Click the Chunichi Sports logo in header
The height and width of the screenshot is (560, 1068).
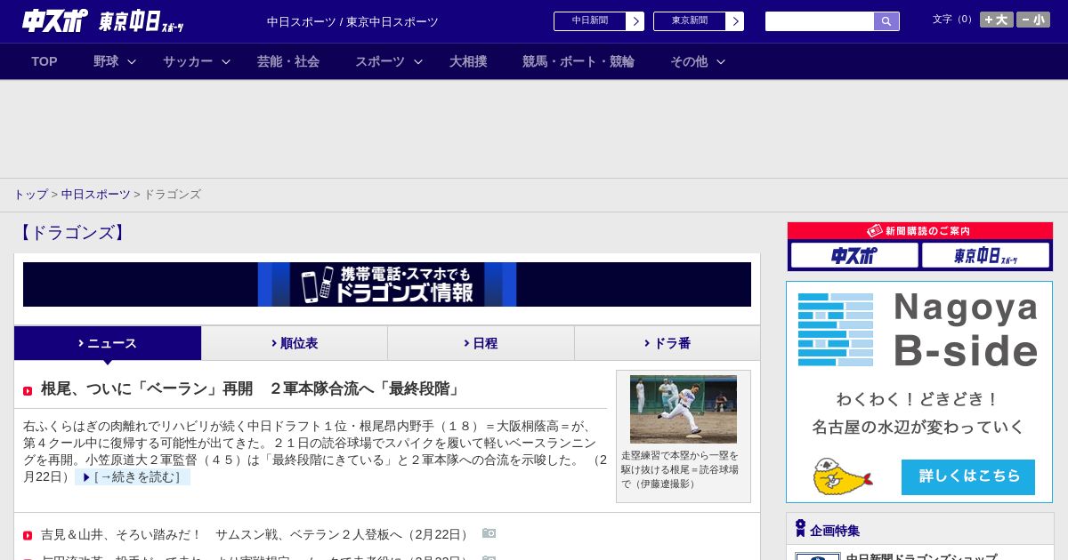tap(54, 20)
